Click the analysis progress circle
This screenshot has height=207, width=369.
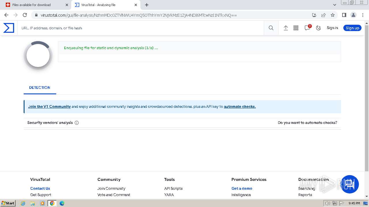tap(38, 56)
